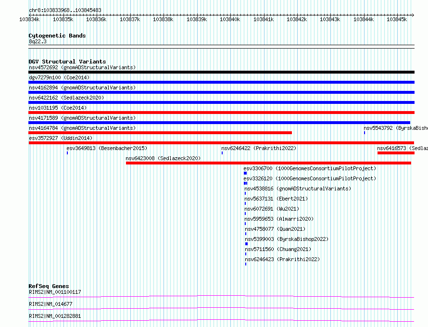This screenshot has height=327, width=428.
Task: Open nsv4164784 gnomAD variant label
Action: coord(82,128)
